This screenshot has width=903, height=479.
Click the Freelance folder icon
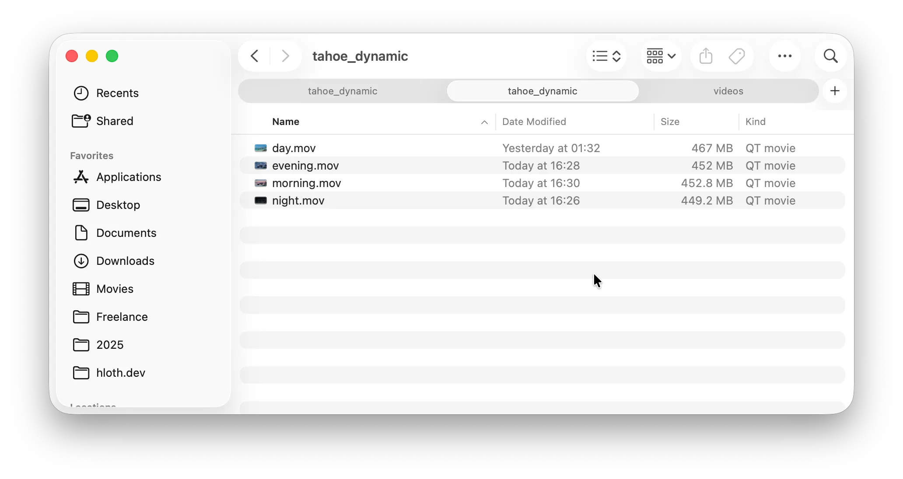click(81, 317)
